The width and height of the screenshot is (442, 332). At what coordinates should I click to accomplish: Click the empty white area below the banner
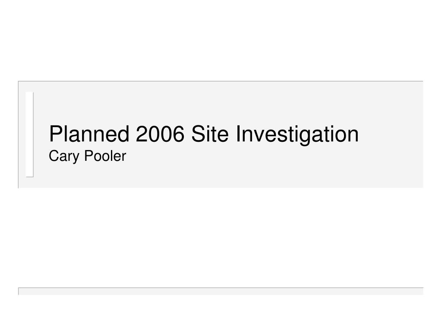click(x=221, y=237)
